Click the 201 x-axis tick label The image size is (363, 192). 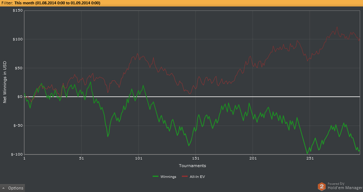pyautogui.click(x=253, y=158)
